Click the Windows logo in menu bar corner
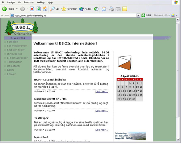The height and width of the screenshot is (144, 181). (176, 3)
